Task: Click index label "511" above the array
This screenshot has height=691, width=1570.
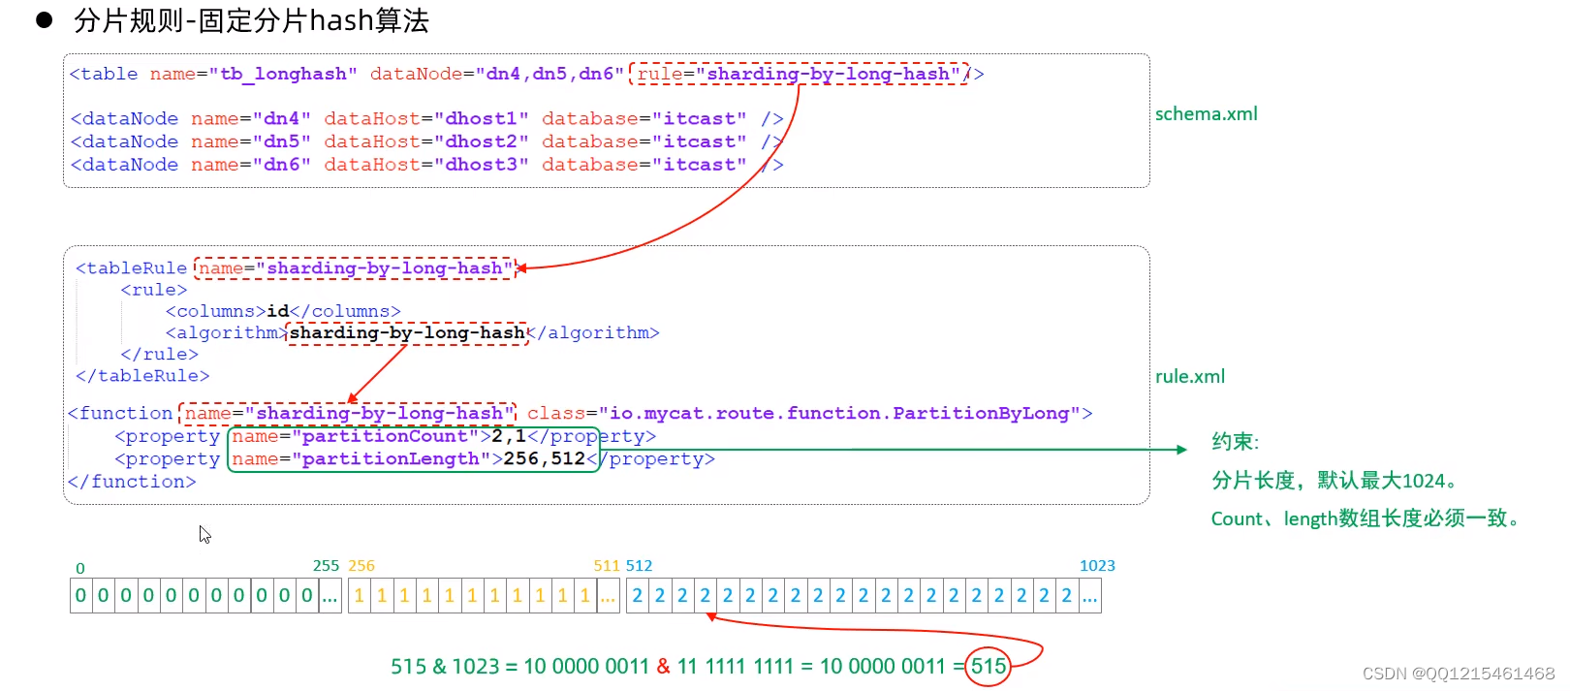Action: 607,566
